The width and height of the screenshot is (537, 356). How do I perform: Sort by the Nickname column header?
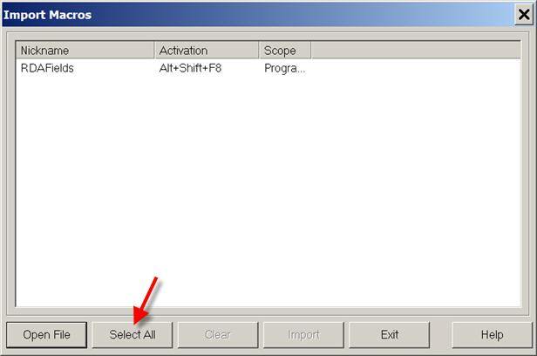(x=85, y=51)
